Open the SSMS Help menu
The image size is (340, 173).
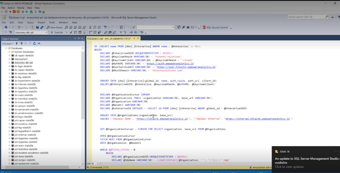point(75,23)
